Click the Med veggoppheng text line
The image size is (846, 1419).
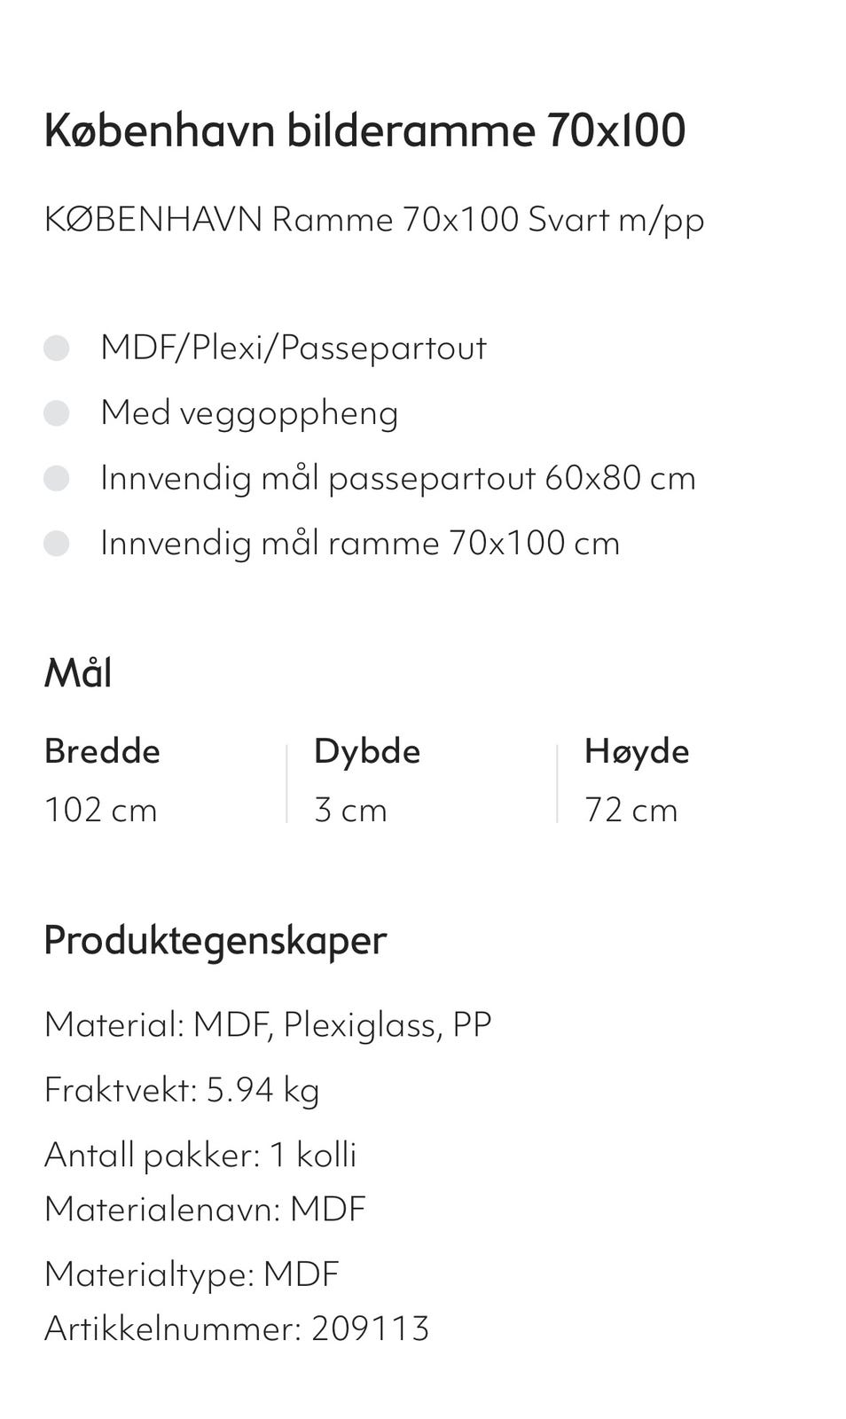point(249,413)
